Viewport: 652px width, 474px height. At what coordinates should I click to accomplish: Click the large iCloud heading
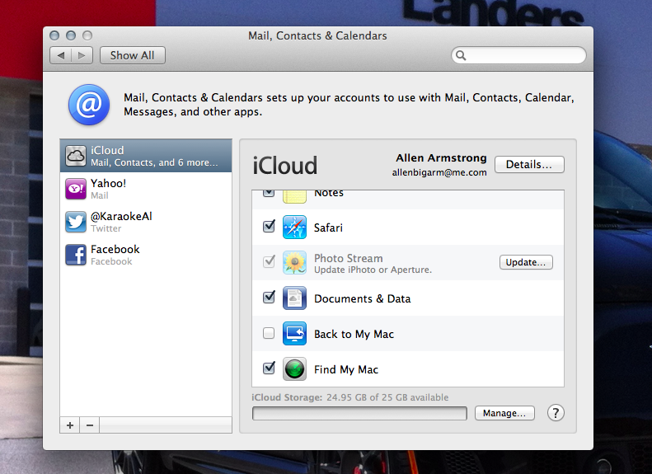coord(285,166)
